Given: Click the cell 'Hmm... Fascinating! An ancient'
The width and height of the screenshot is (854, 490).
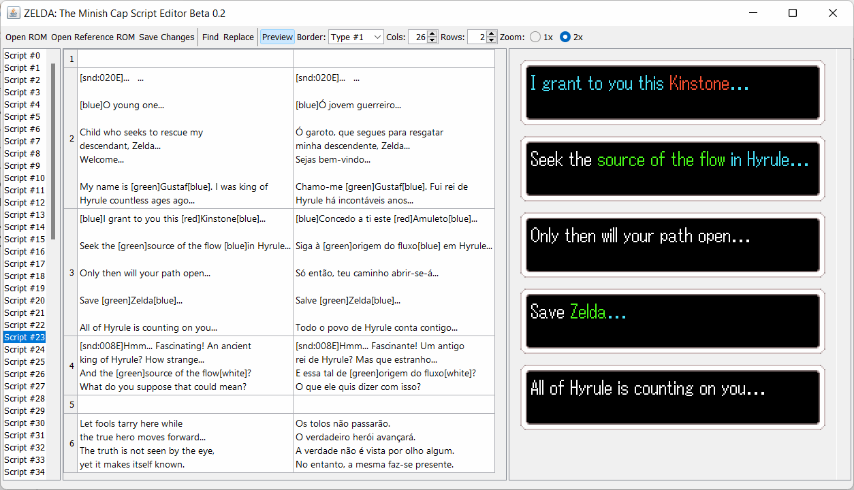Looking at the screenshot, I should (185, 365).
